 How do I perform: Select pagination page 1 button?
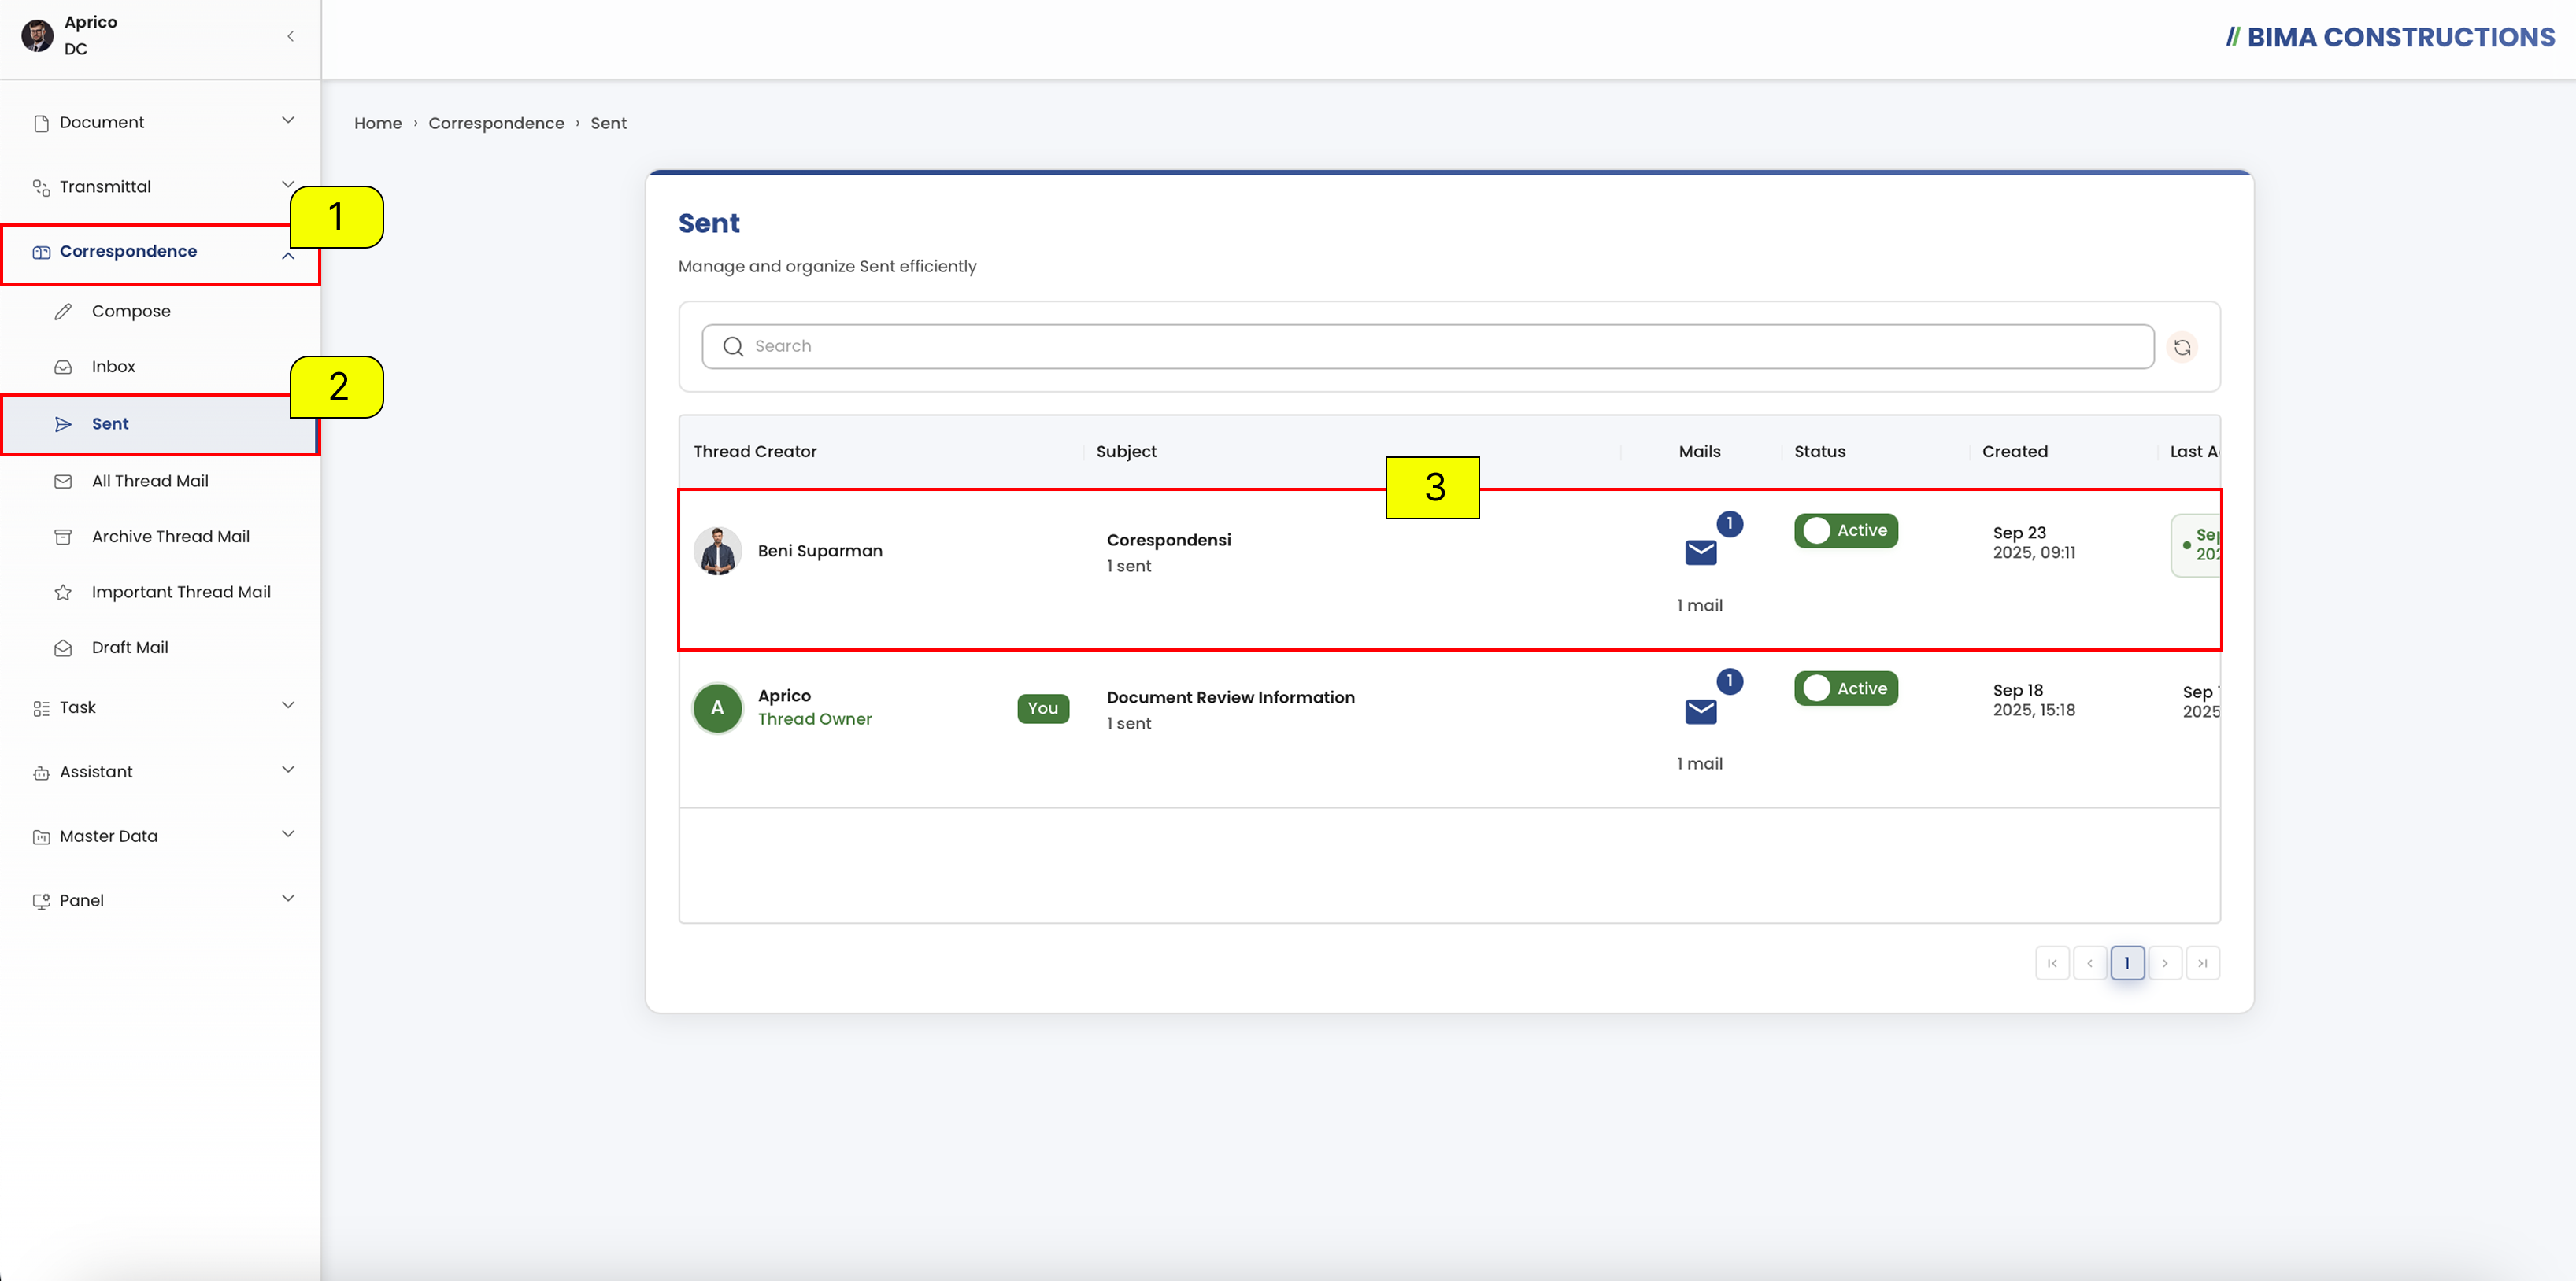point(2127,963)
